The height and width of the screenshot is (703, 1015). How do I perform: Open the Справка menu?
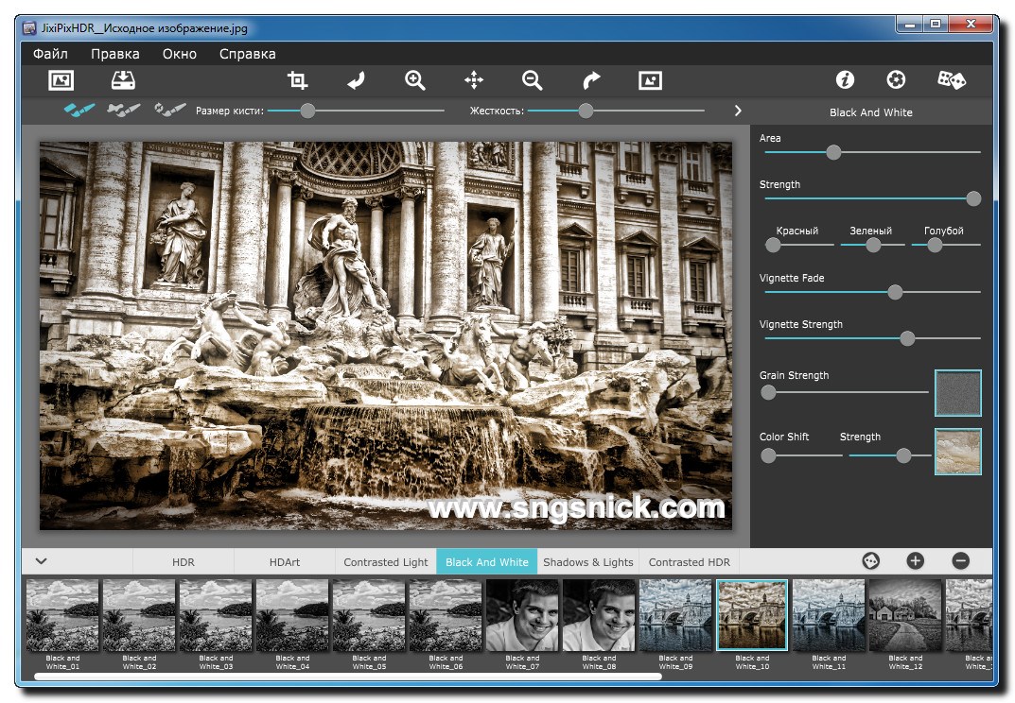pyautogui.click(x=247, y=54)
